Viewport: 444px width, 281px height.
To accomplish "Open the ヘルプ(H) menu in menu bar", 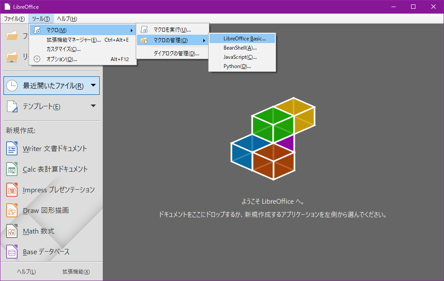I will [67, 19].
